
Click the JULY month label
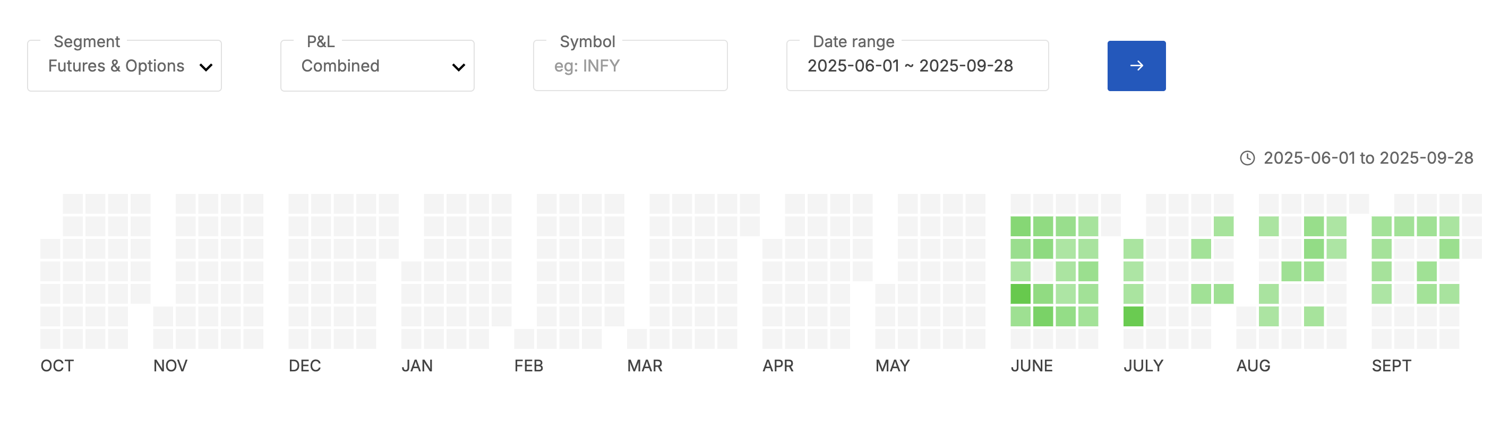[1143, 366]
